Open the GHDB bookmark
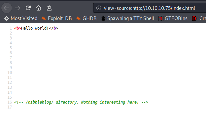Viewport: 206px width, 120px height. (86, 18)
